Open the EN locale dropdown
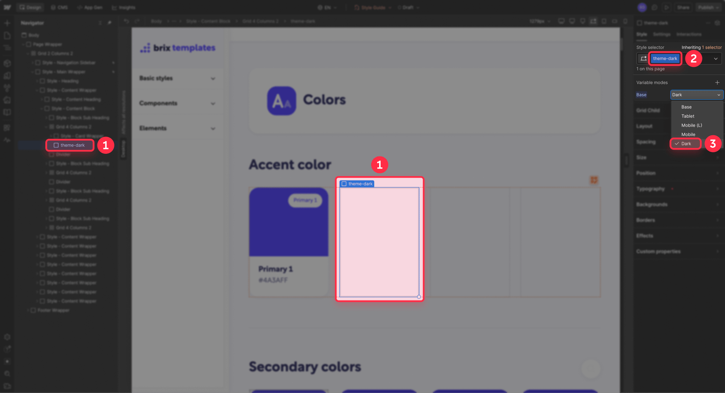The height and width of the screenshot is (393, 725). click(327, 8)
